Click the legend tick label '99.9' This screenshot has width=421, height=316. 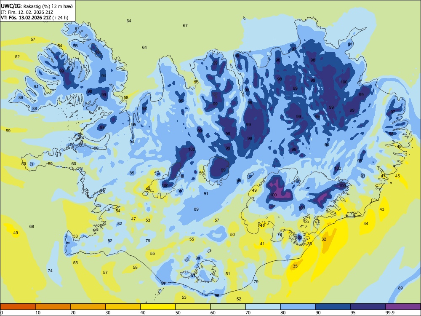coord(390,313)
